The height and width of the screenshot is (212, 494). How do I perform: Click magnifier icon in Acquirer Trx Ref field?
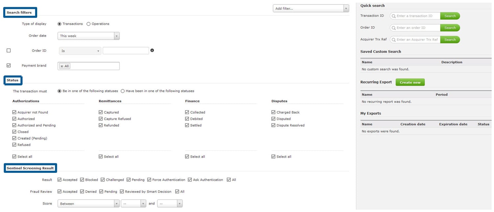coord(393,39)
